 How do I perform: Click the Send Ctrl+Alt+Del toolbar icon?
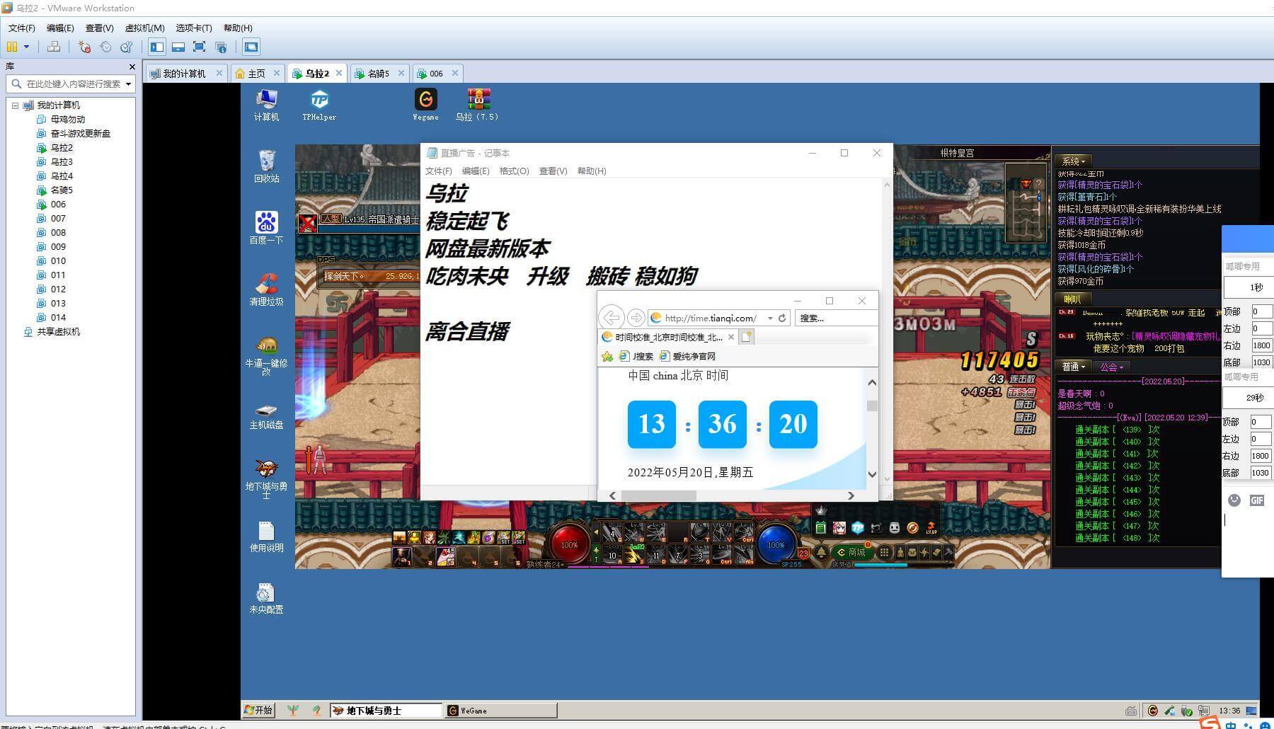[x=53, y=47]
